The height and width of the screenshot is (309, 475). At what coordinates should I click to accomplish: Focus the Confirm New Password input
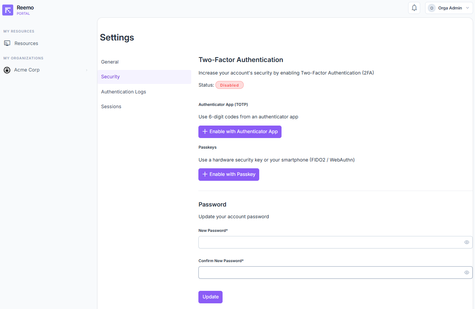pyautogui.click(x=335, y=273)
